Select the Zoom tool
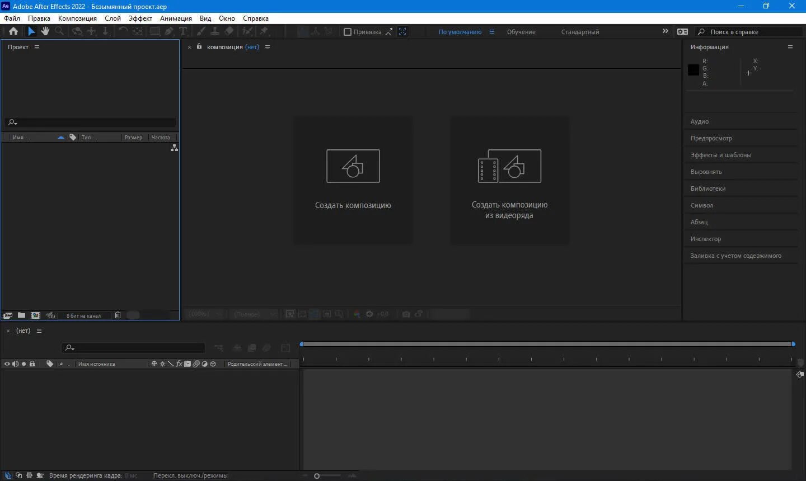Image resolution: width=806 pixels, height=481 pixels. [59, 31]
